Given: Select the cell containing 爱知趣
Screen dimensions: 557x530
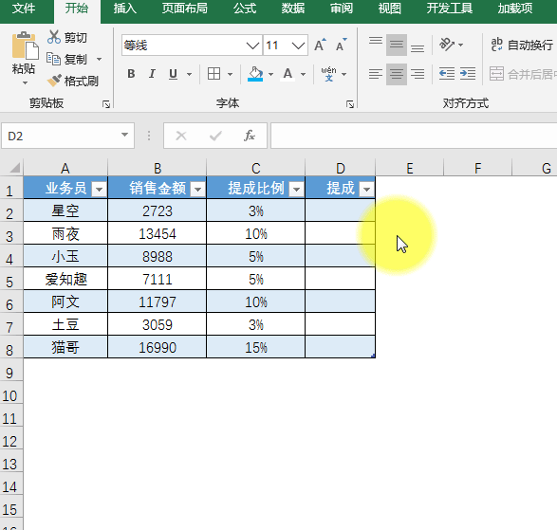Looking at the screenshot, I should pyautogui.click(x=65, y=279).
